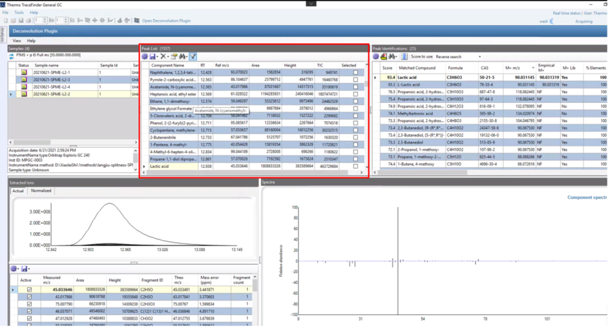Open Peak List gear settings icon
608x328 pixels.
click(x=145, y=56)
